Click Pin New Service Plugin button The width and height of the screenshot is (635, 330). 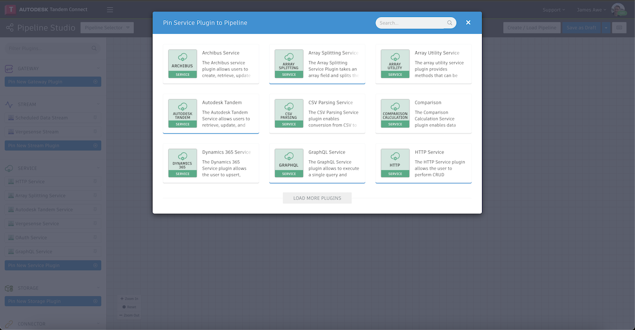[x=53, y=265]
